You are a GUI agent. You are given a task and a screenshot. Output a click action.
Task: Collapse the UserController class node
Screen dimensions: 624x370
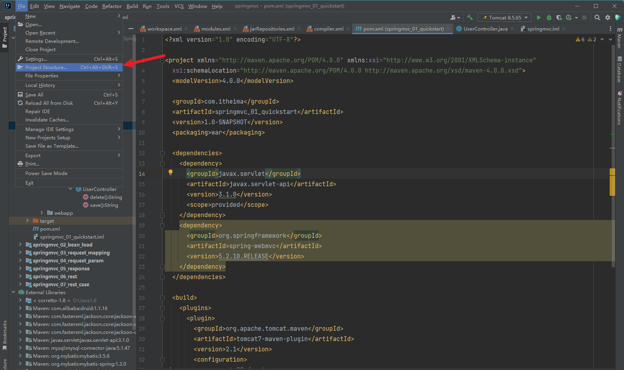pos(70,189)
